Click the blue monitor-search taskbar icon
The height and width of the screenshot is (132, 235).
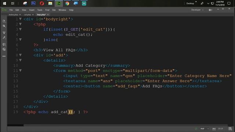pos(76,3)
